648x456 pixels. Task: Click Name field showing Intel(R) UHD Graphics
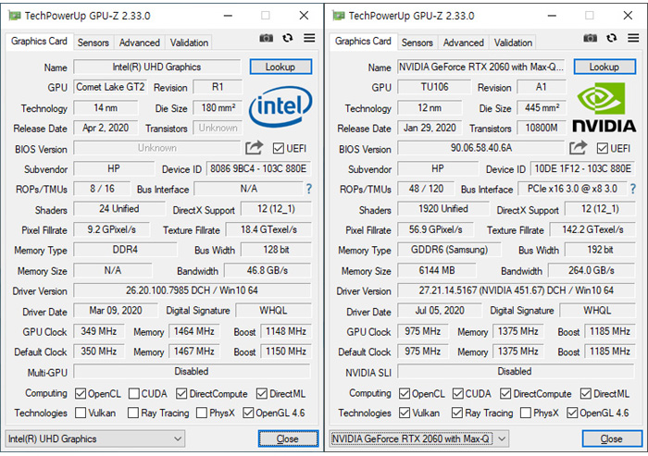[x=157, y=67]
